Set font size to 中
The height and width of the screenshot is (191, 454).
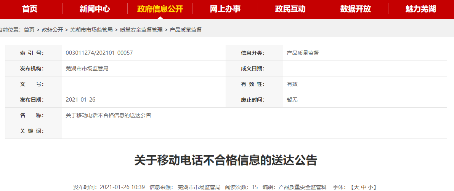tap(364, 187)
